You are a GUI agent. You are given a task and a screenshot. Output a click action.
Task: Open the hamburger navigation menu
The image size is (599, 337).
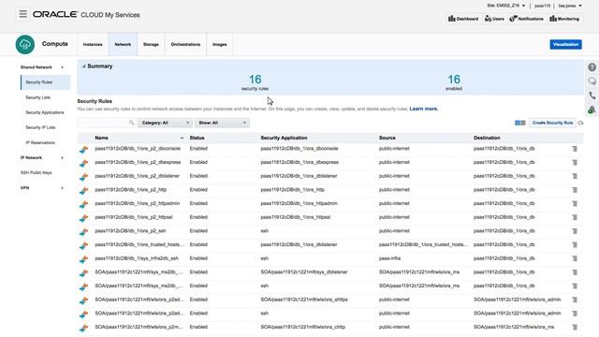click(22, 14)
